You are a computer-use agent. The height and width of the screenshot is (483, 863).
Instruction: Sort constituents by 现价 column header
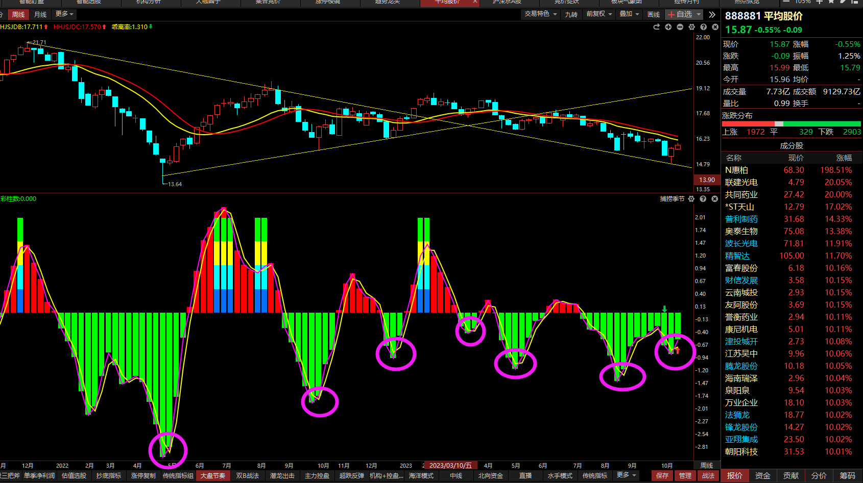(x=796, y=158)
